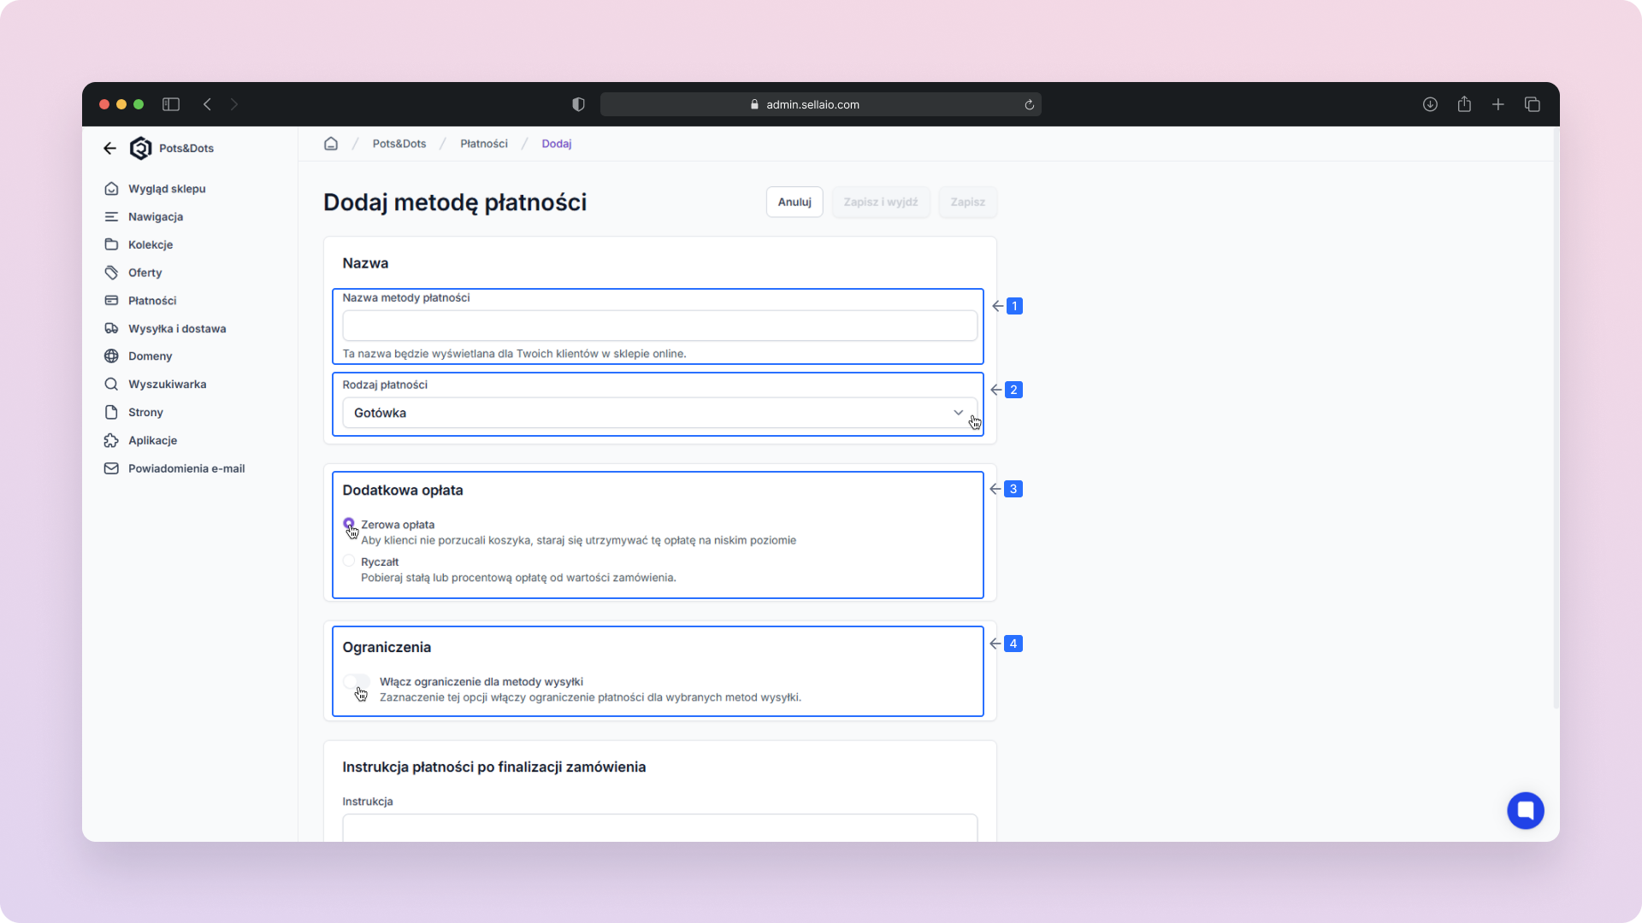This screenshot has width=1642, height=923.
Task: Click the Nazwa metody płatności input field
Action: [x=659, y=326]
